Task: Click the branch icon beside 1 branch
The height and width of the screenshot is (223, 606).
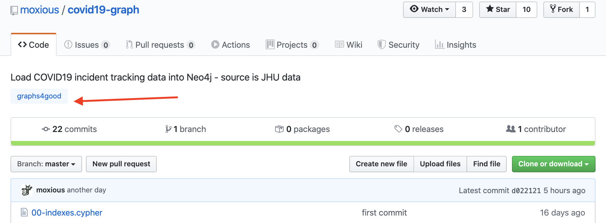Action: coord(168,129)
